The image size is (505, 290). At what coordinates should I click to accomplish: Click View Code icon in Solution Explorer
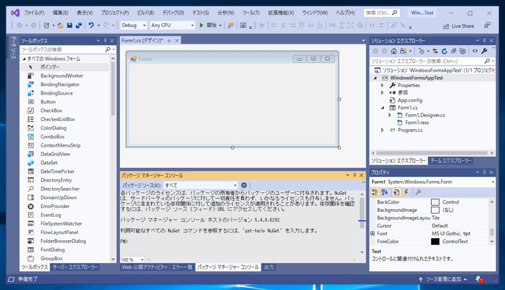click(x=475, y=51)
